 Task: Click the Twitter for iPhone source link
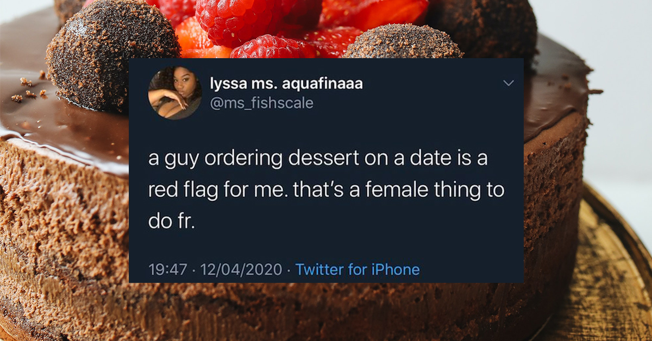(358, 269)
